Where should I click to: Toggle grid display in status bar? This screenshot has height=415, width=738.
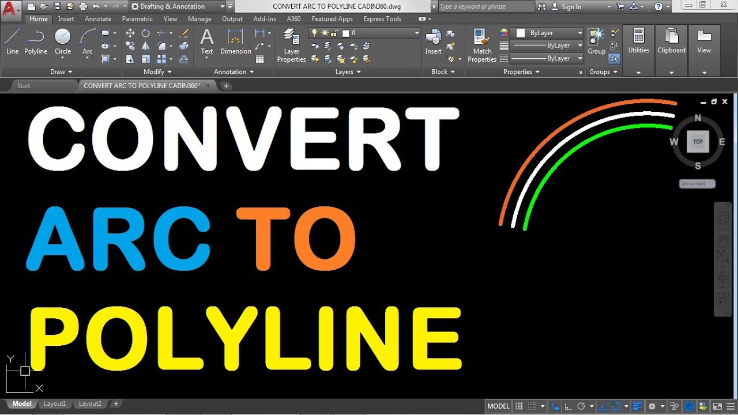[x=519, y=406]
